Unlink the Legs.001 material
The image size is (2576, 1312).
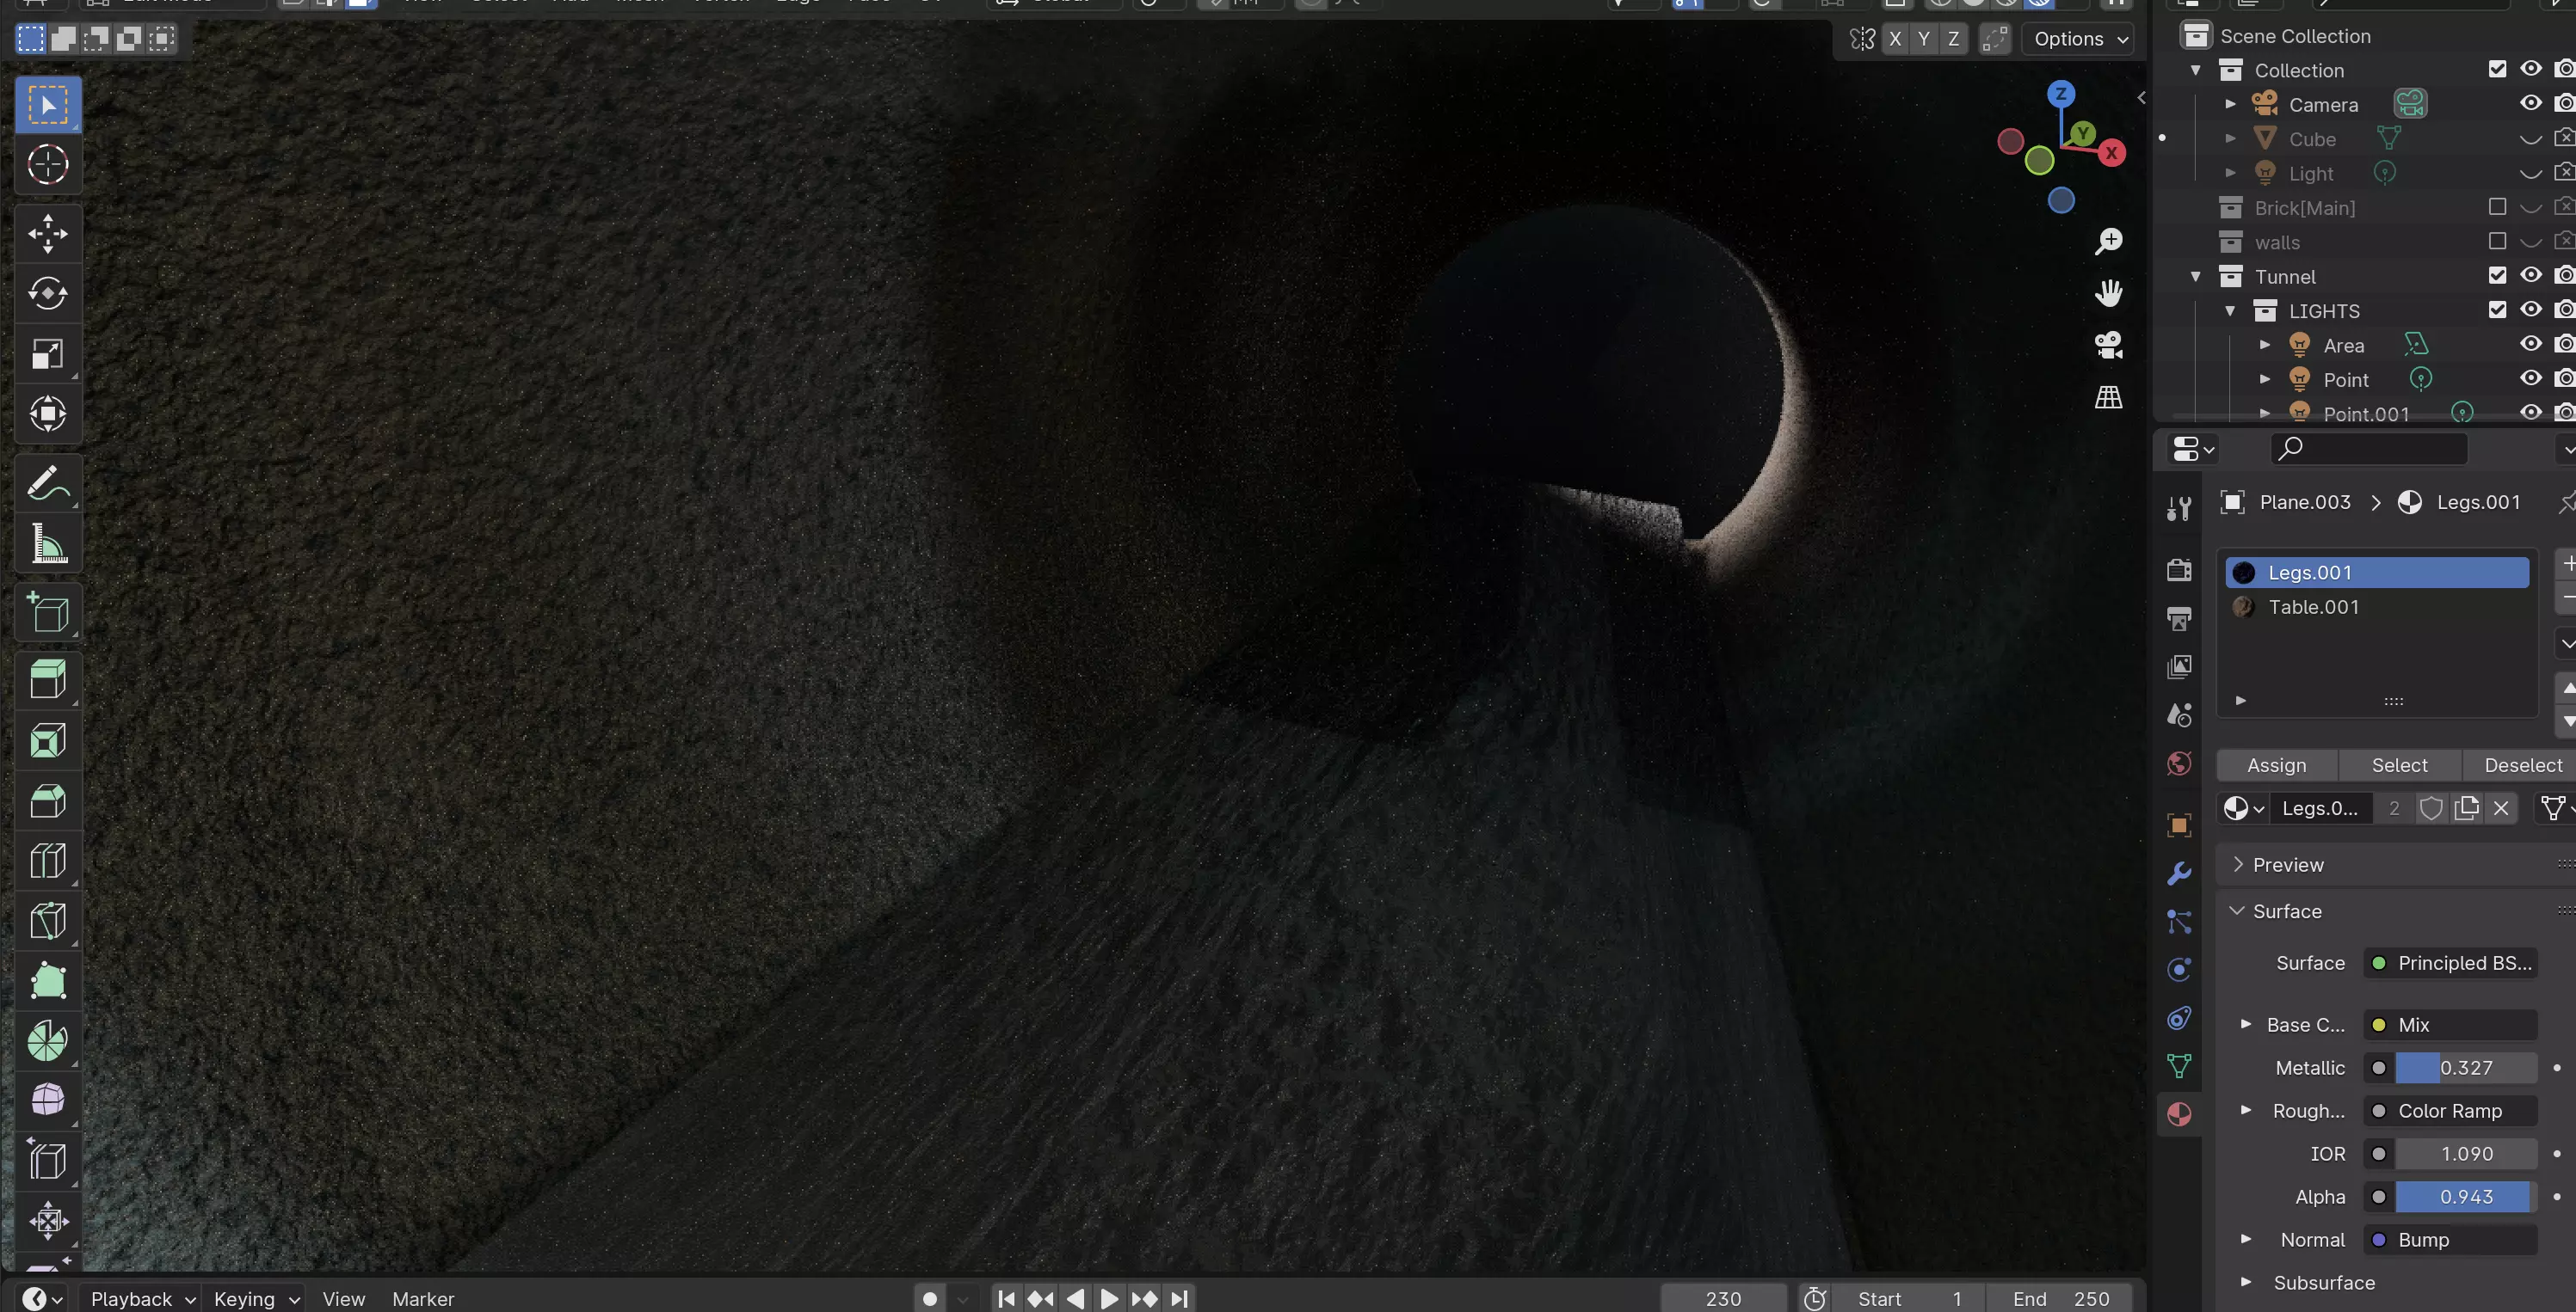click(x=2501, y=807)
